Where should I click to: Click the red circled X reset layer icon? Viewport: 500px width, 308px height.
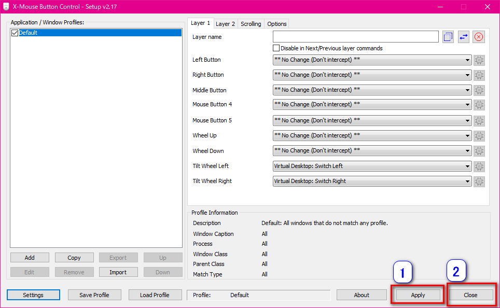point(479,37)
